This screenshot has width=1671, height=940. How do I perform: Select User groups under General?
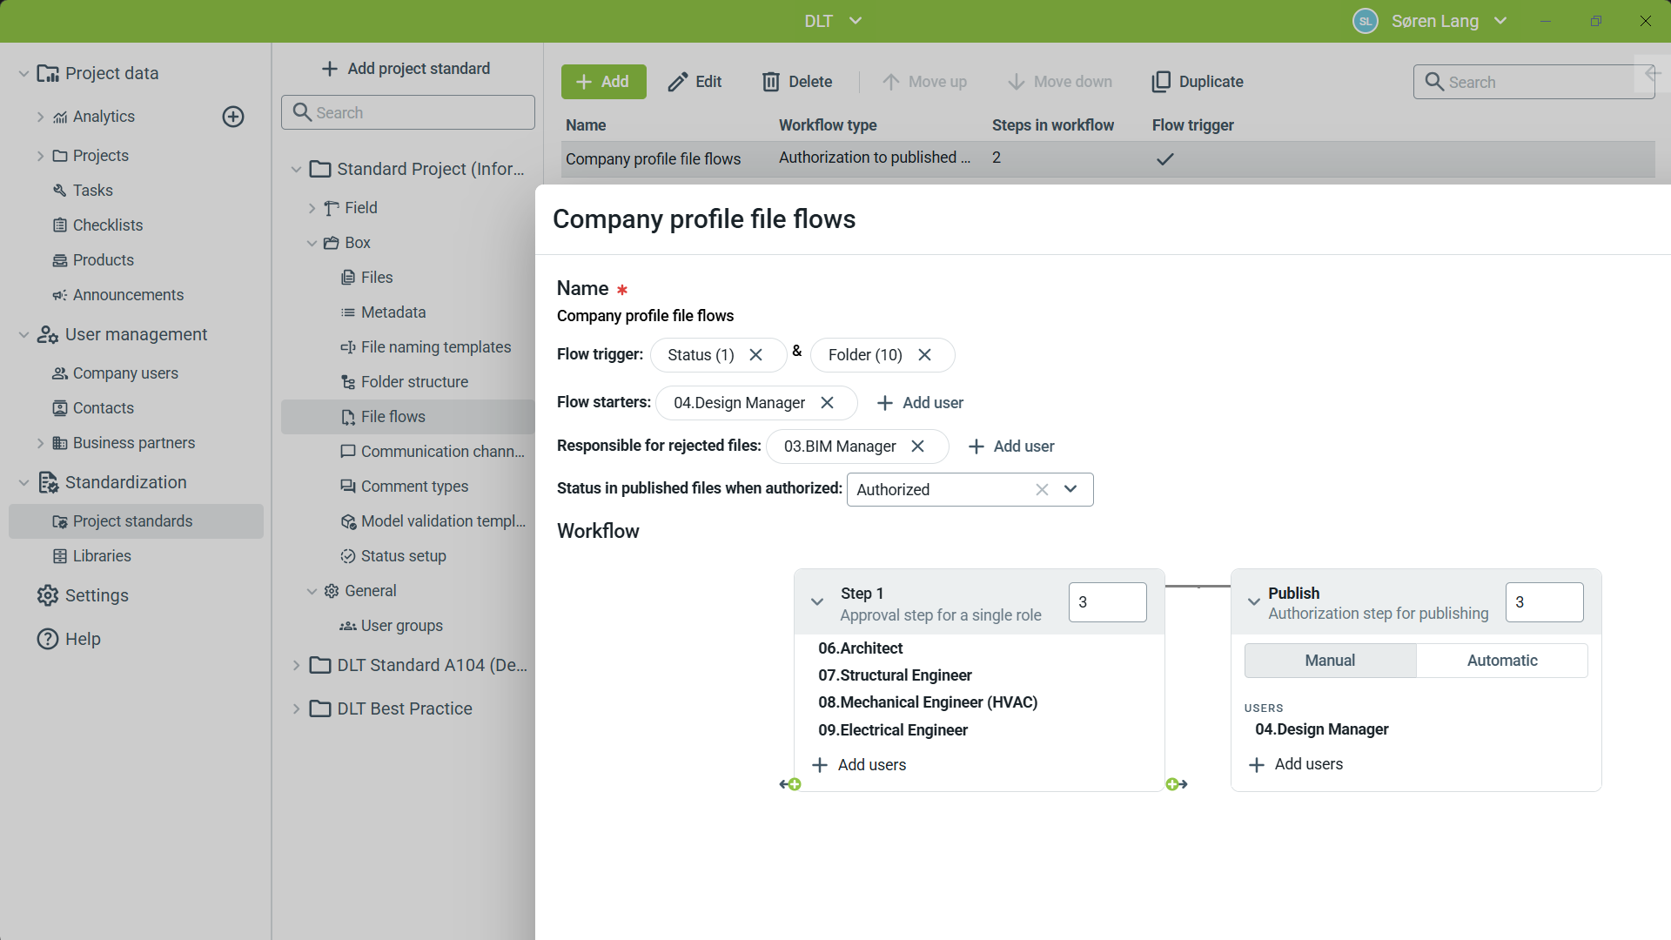(x=401, y=626)
